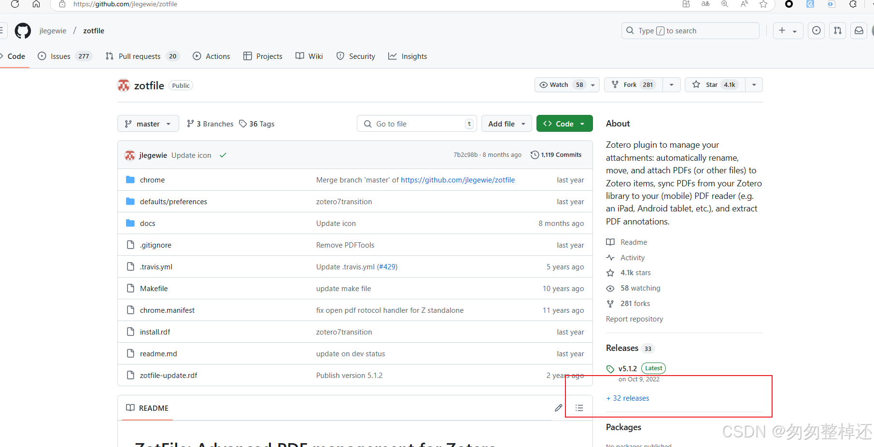
Task: Open v5.1.2 latest release
Action: click(x=628, y=368)
